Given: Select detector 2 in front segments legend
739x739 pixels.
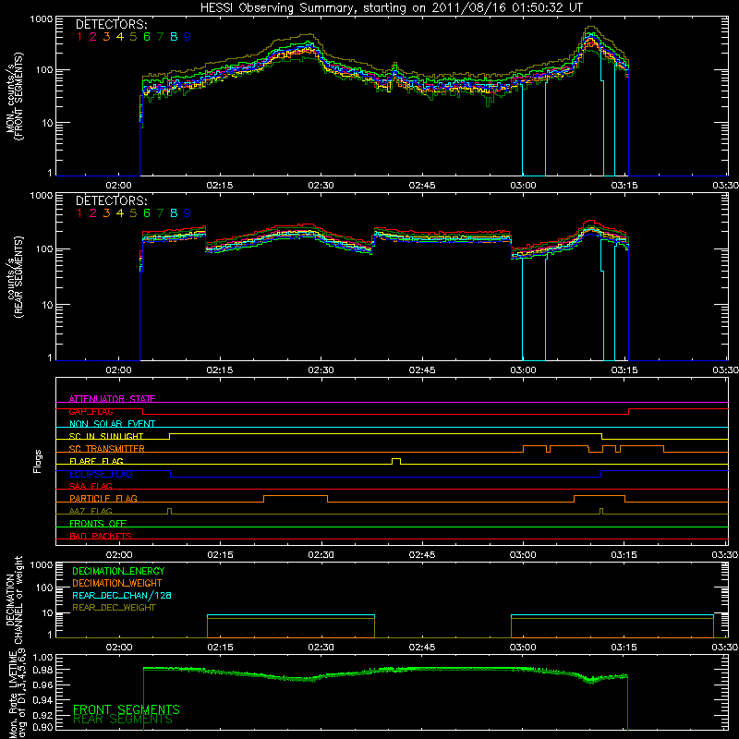Looking at the screenshot, I should (x=93, y=37).
